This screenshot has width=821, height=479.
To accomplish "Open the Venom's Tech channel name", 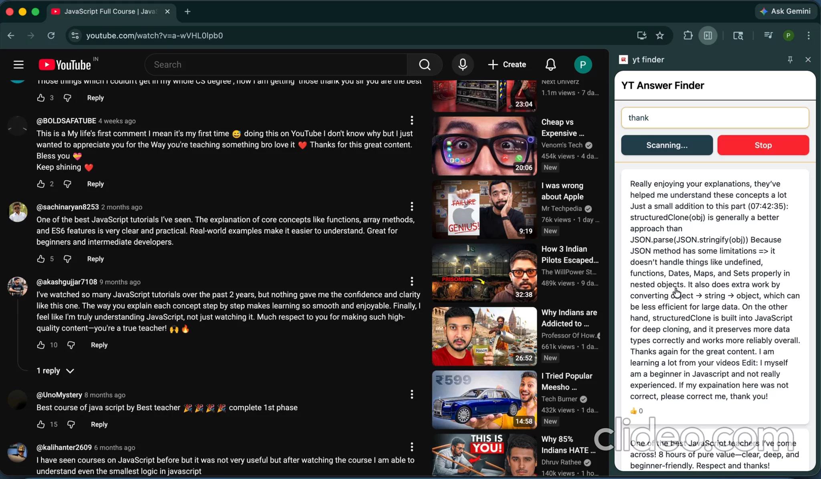I will pos(562,145).
